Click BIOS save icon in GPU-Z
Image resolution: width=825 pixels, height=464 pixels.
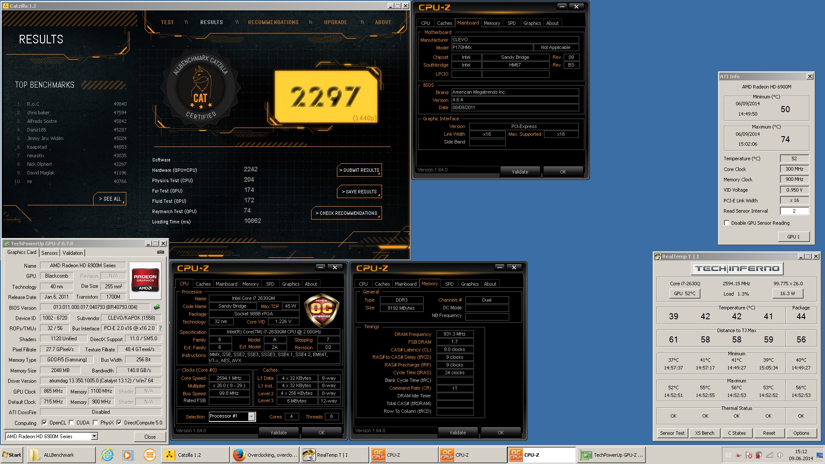click(157, 307)
